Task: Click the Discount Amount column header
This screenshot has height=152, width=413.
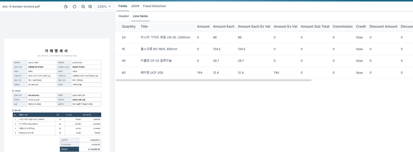Action: (384, 27)
